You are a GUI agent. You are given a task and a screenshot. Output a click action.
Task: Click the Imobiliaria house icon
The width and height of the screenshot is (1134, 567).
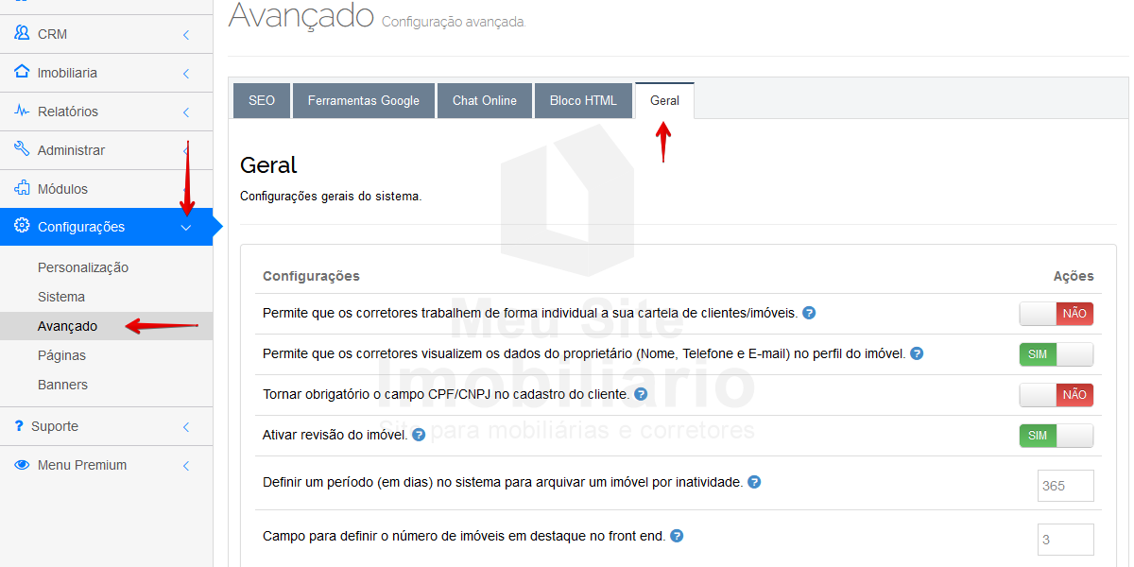[x=22, y=72]
